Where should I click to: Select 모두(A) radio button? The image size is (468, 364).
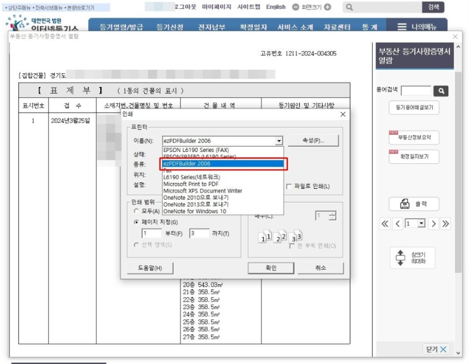tap(137, 211)
